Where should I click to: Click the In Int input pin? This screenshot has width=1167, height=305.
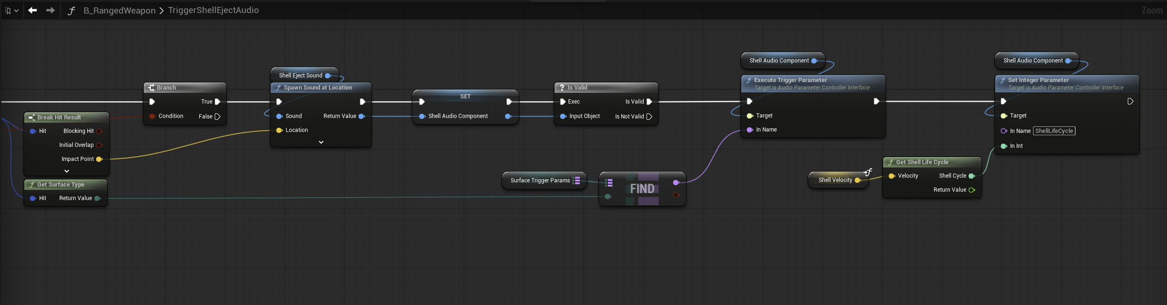coord(1004,146)
